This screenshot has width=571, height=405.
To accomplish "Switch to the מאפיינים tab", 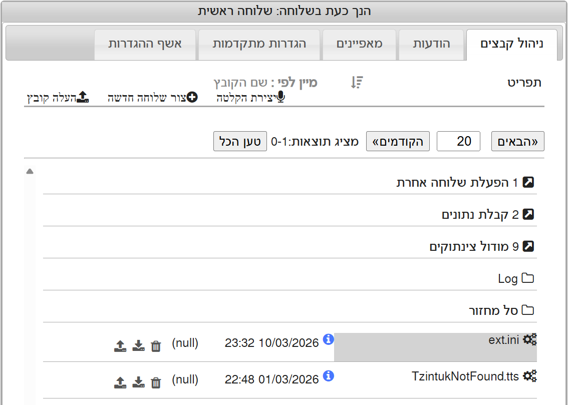I will pyautogui.click(x=359, y=44).
